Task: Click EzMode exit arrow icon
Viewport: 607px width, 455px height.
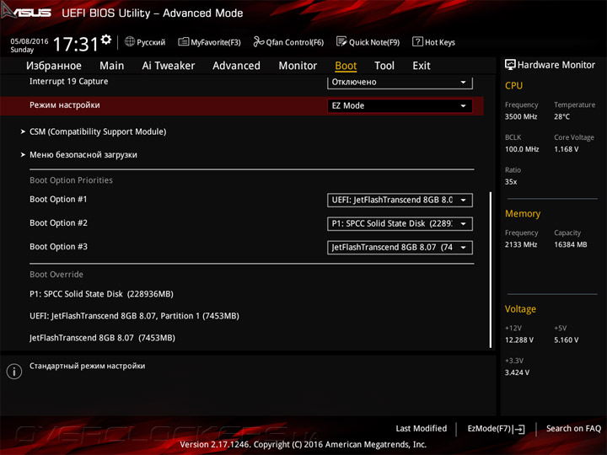Action: (519, 429)
